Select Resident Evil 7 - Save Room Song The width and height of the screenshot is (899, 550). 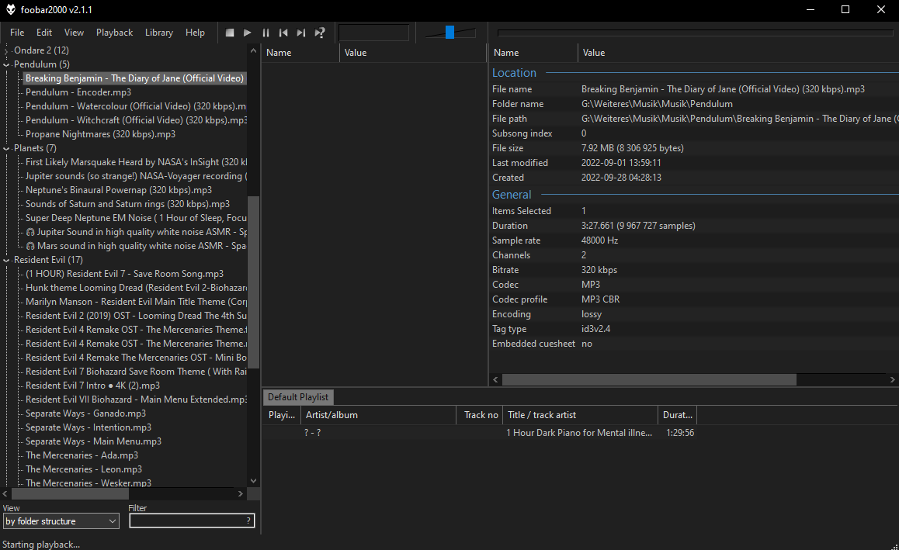[124, 274]
